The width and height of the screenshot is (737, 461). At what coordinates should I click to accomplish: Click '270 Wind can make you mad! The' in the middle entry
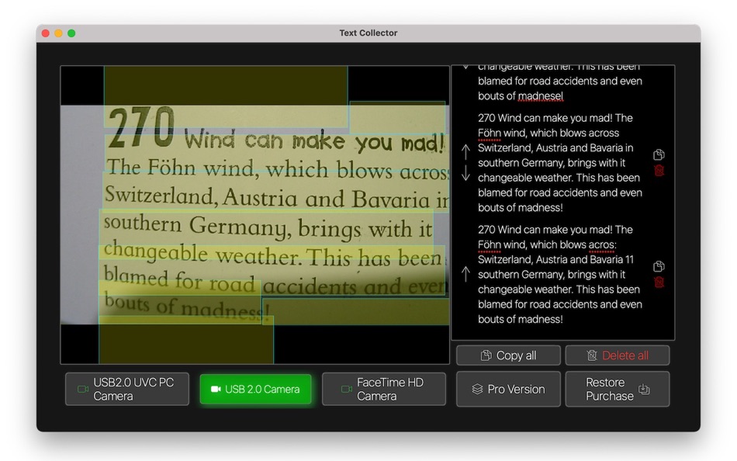coord(555,118)
